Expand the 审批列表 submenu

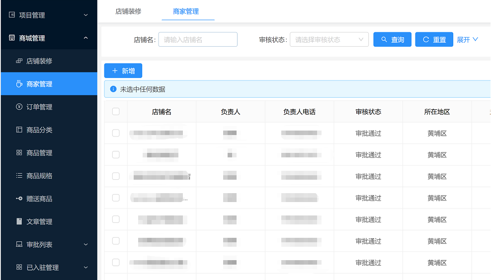point(85,244)
